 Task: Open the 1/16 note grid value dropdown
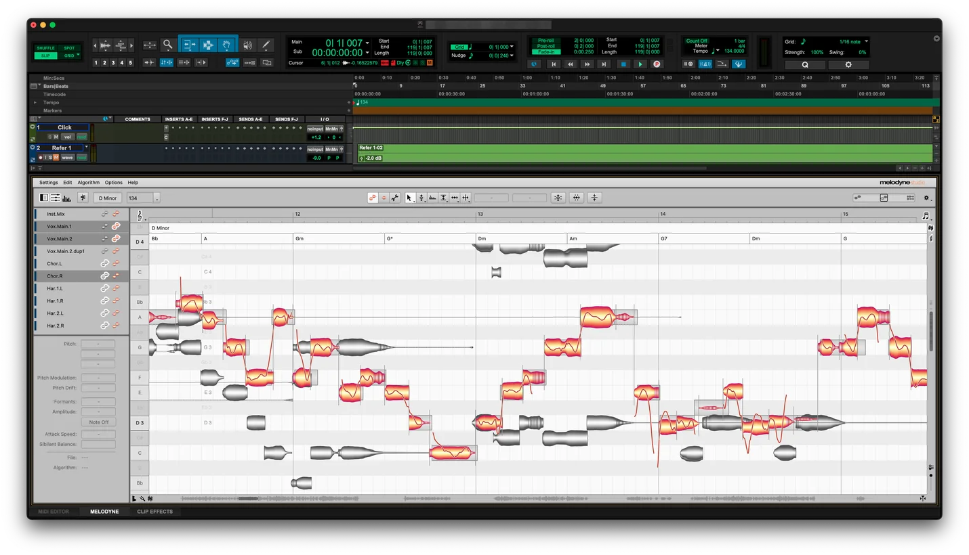pos(866,41)
